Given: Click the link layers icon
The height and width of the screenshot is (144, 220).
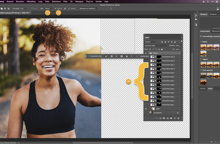Looking at the screenshot, I should click(156, 118).
